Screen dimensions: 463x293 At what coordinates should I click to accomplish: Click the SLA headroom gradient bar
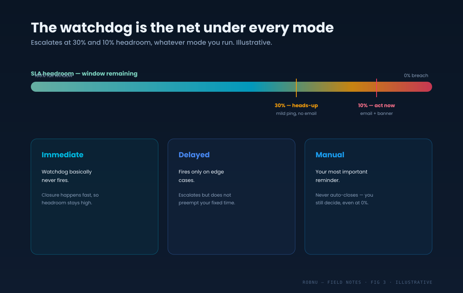click(x=231, y=87)
